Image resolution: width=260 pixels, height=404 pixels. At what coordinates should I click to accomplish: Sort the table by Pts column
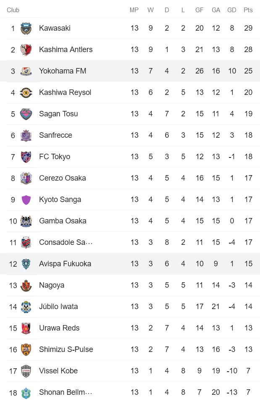pos(248,10)
